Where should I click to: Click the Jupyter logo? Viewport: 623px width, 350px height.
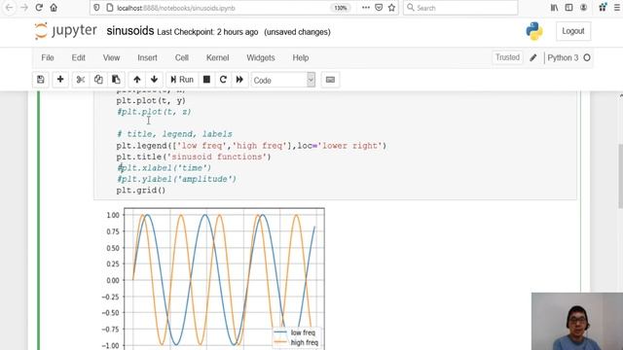point(65,31)
